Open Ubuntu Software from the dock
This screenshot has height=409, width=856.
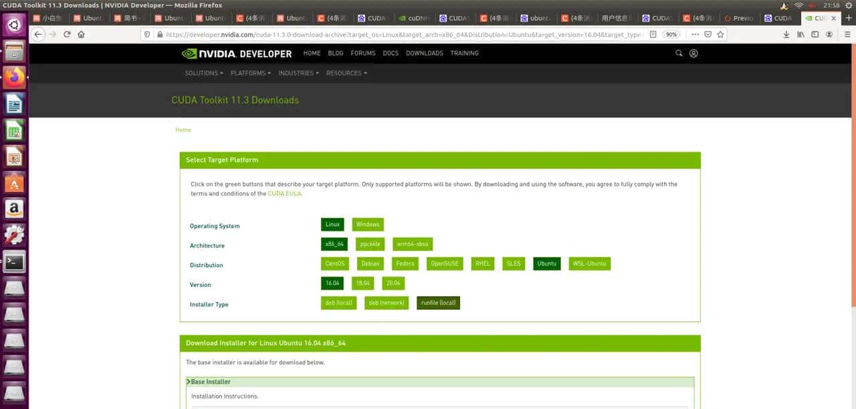[15, 182]
